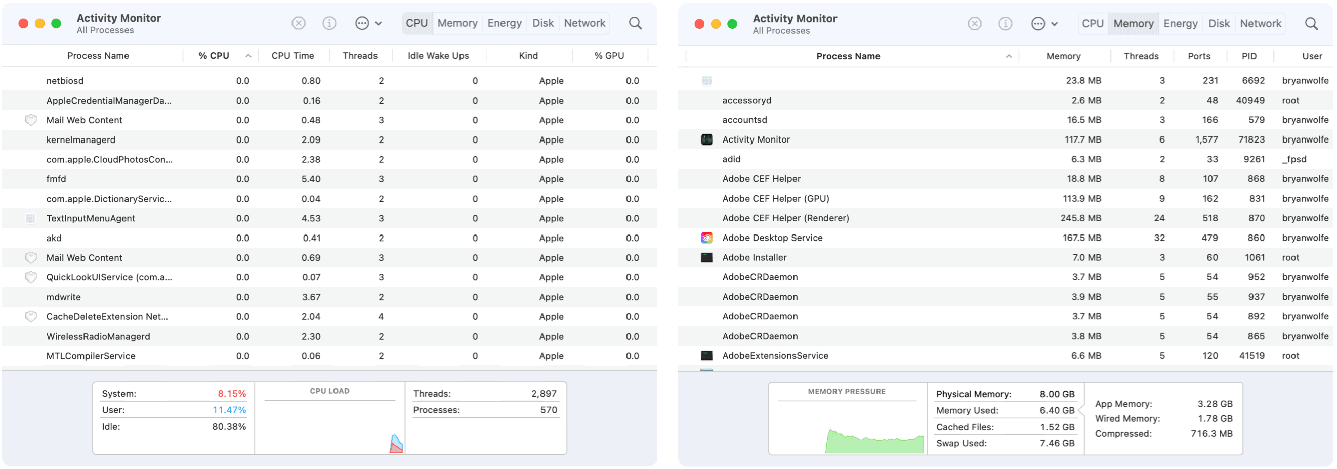Open ellipsis action menu in right window

[1044, 24]
